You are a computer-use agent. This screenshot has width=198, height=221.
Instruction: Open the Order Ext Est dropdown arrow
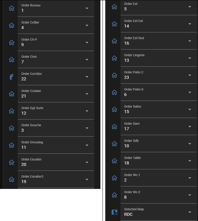click(x=190, y=24)
